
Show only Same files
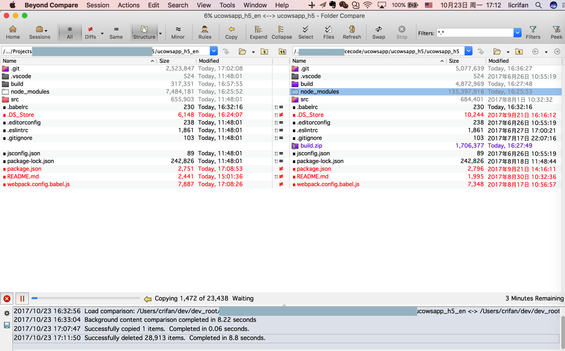pos(116,32)
